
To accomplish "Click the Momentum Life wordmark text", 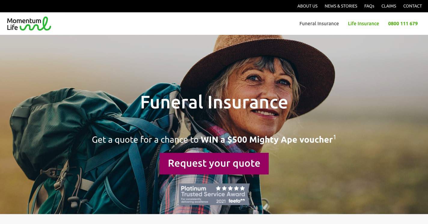I will point(20,24).
